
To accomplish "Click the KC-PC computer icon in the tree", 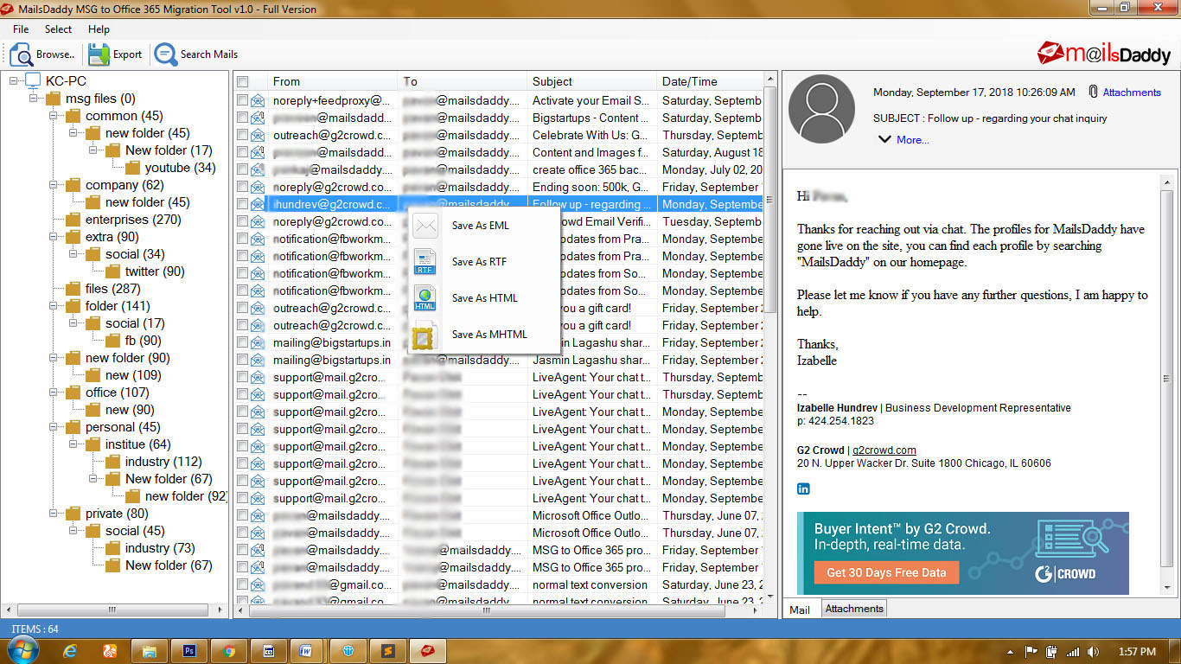I will 33,81.
